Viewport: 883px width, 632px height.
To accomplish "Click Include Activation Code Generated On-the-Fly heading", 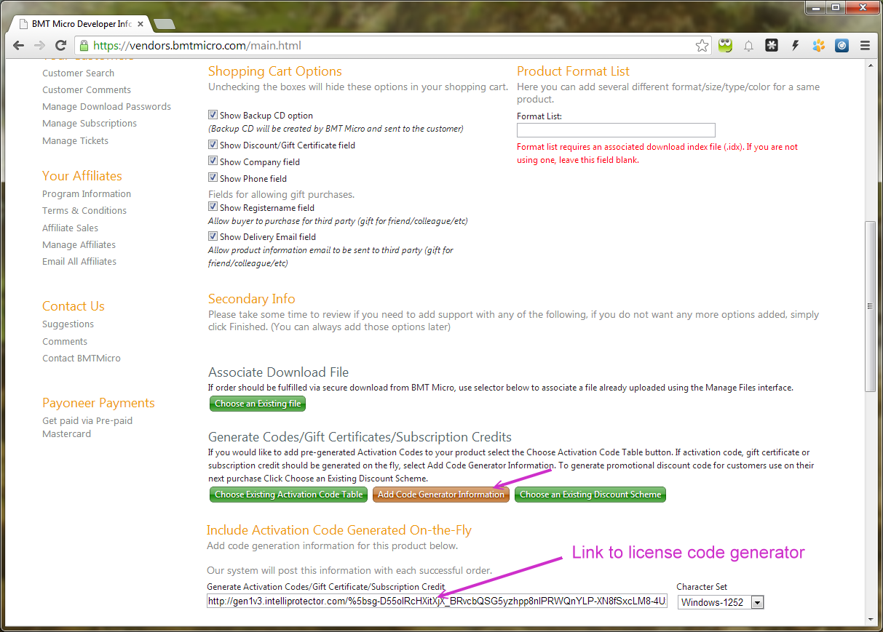I will coord(339,530).
